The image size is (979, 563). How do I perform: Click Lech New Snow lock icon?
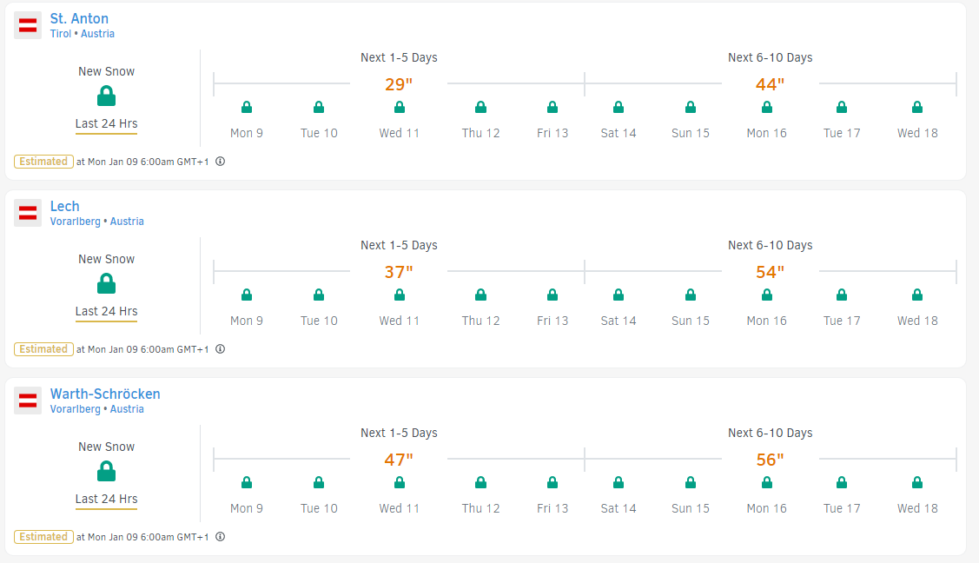tap(107, 284)
